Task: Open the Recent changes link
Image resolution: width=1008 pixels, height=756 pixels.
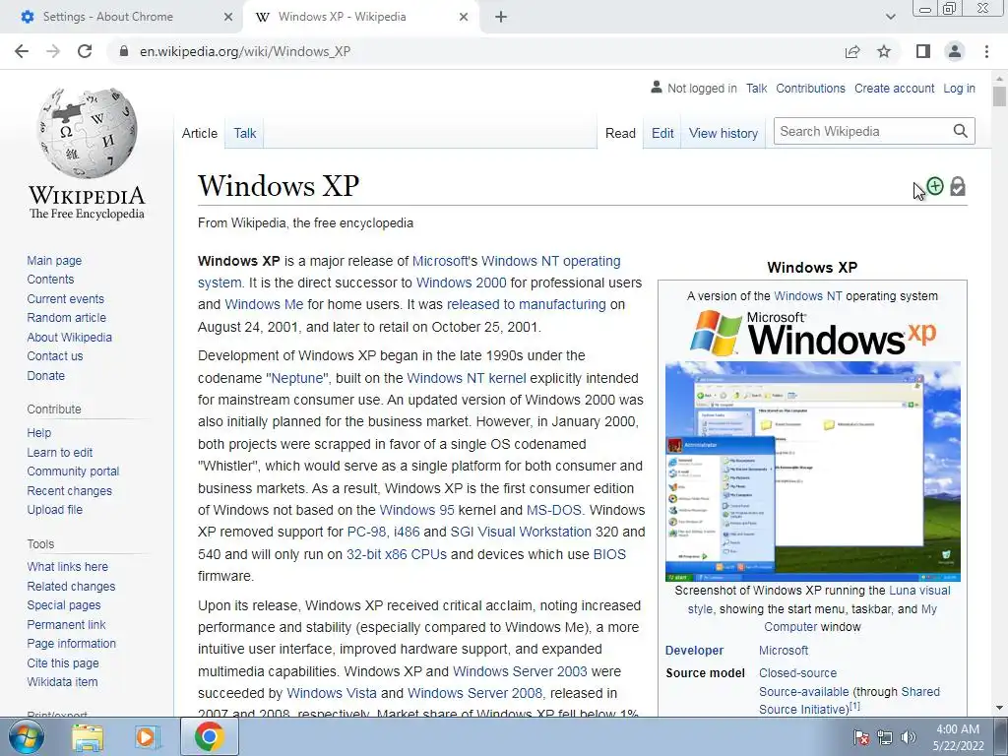Action: coord(70,490)
